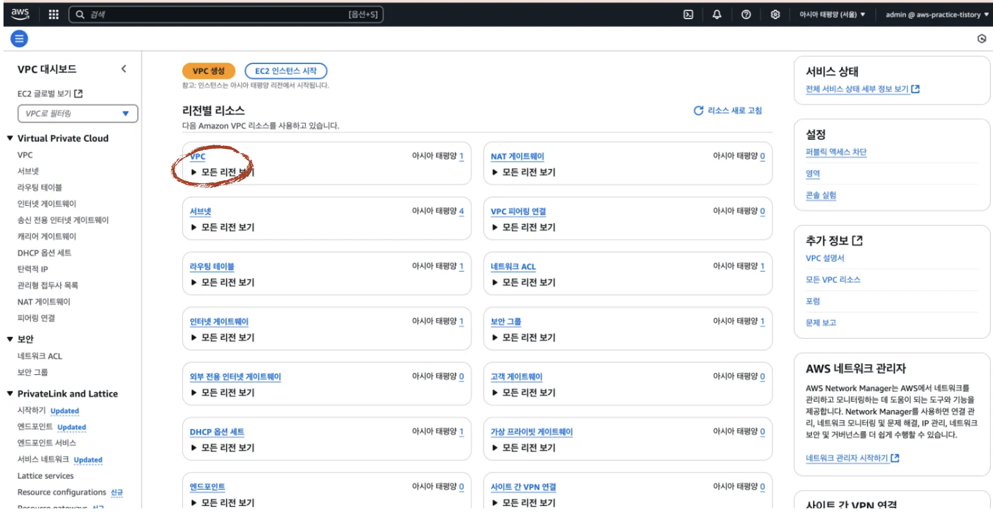
Task: Open the 포럼 link
Action: [x=813, y=301]
